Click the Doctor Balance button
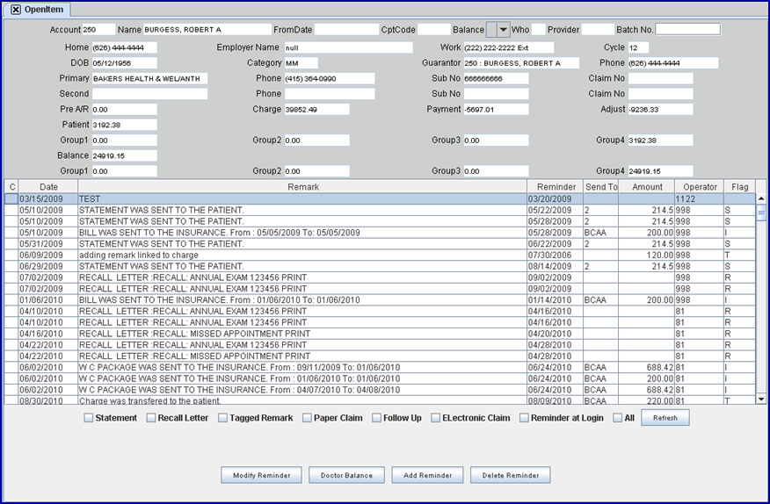Screen dimensions: 770x504 [x=346, y=475]
